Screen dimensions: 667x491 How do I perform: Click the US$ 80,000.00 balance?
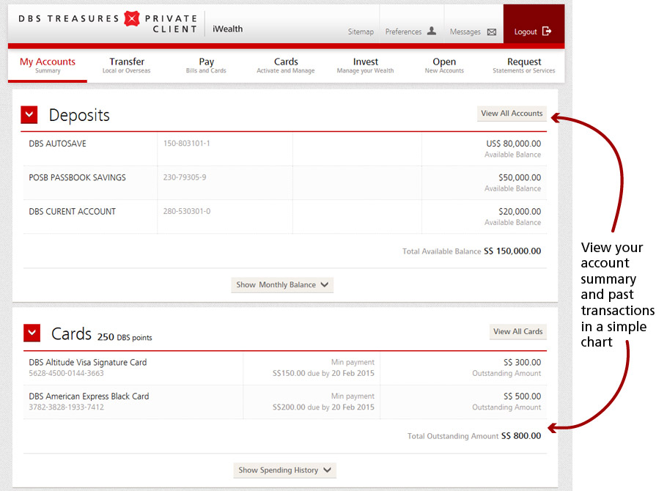513,144
